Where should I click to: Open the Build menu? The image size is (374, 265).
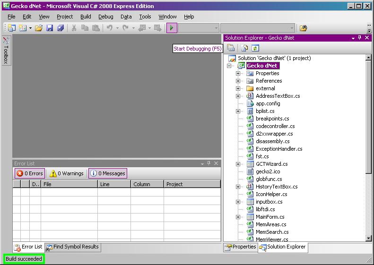(86, 17)
